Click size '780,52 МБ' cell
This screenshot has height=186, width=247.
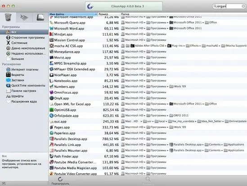111,139
